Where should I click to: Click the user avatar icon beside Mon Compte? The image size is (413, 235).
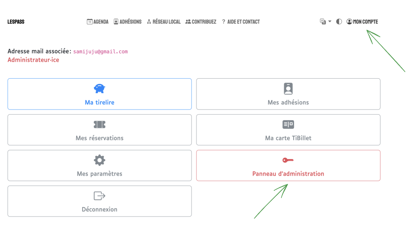(x=349, y=22)
